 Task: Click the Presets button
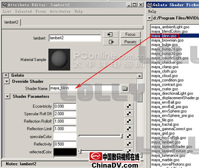[131, 42]
